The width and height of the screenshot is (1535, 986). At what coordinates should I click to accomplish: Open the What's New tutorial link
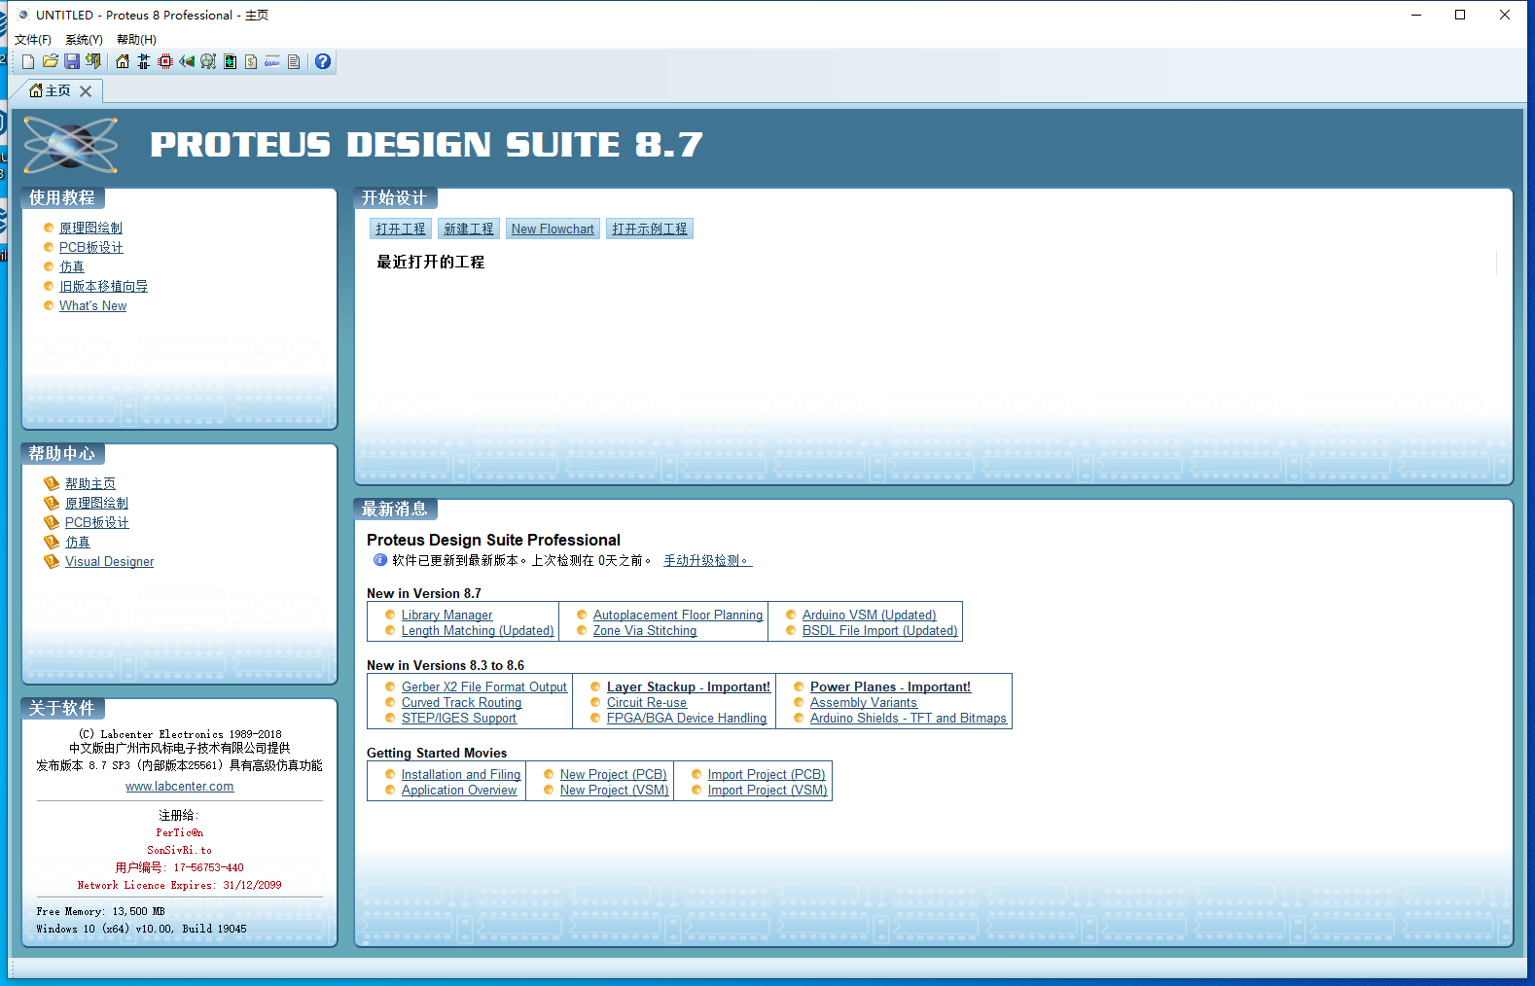[92, 305]
